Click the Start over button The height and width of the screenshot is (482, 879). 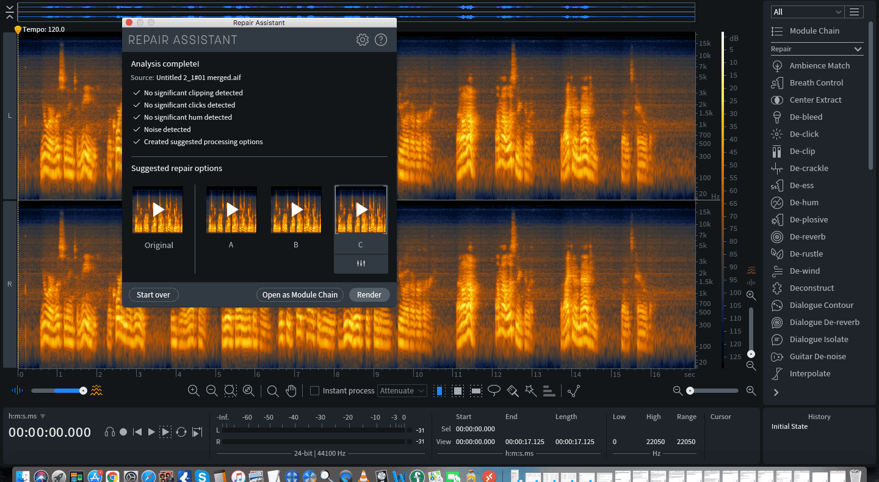153,294
